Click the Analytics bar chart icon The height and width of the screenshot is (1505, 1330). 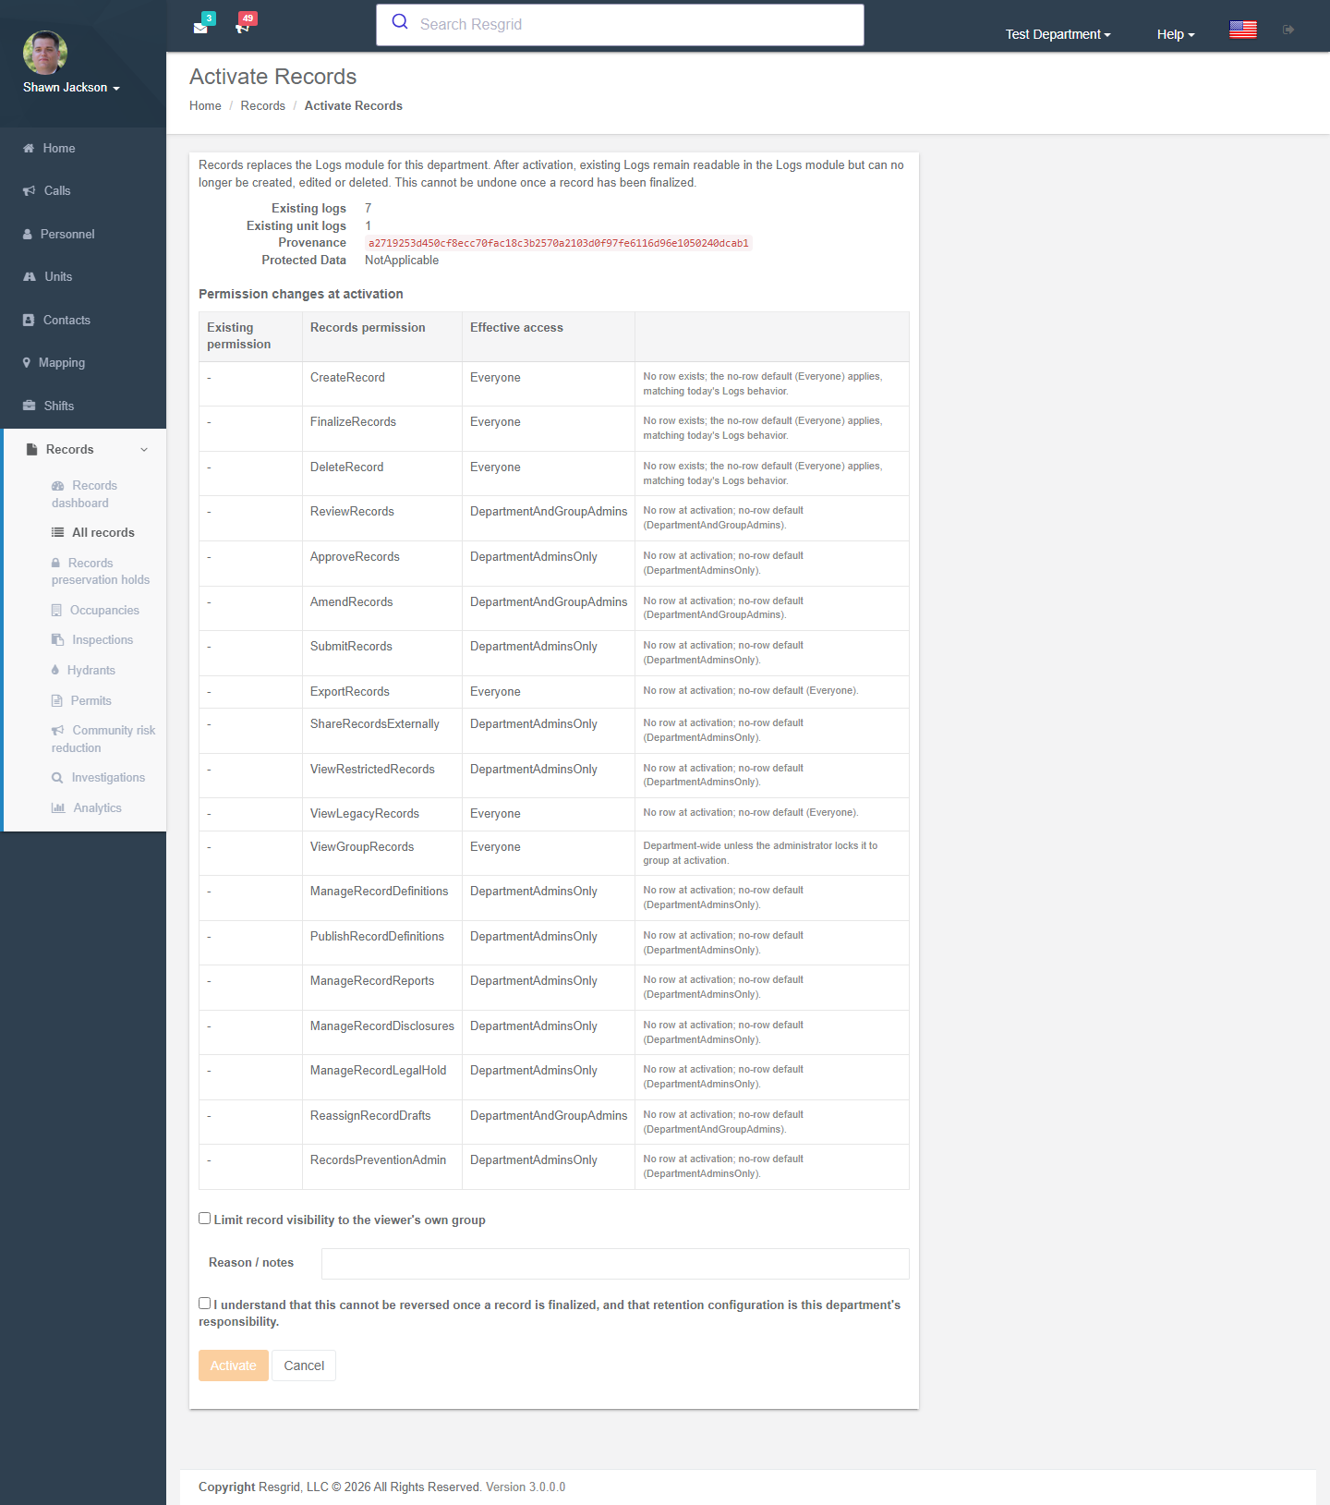pyautogui.click(x=58, y=808)
